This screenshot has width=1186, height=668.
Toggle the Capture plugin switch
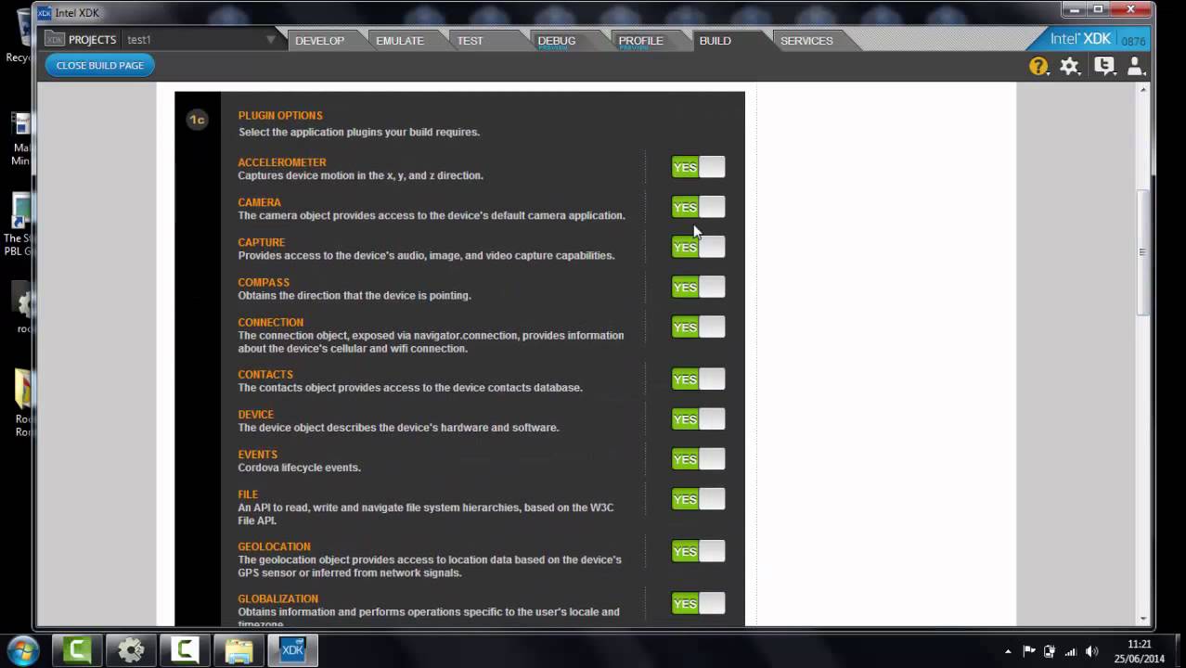698,247
